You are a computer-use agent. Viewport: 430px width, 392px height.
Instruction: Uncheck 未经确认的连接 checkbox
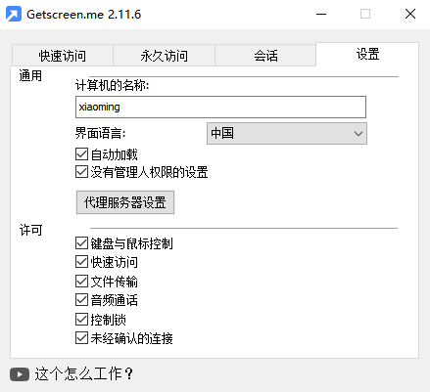81,338
